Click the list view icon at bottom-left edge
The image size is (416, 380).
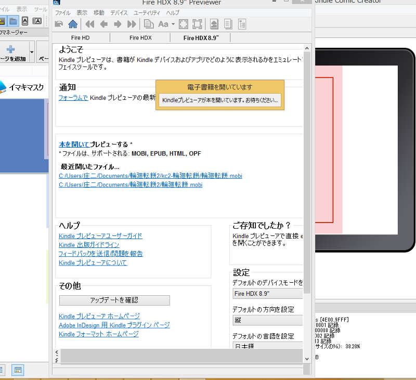(x=2, y=370)
